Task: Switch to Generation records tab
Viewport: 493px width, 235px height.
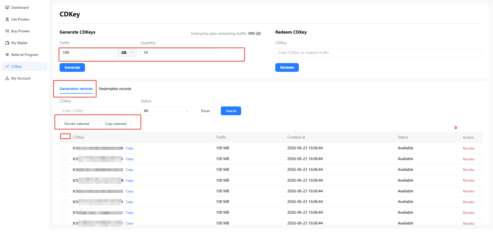Action: (x=76, y=89)
